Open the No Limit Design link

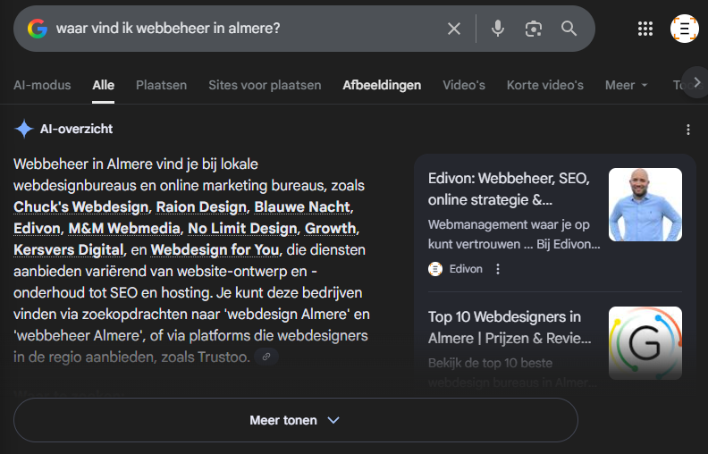pyautogui.click(x=242, y=229)
